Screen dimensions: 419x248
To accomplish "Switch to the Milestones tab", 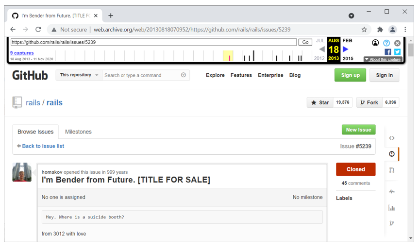I will pyautogui.click(x=78, y=132).
